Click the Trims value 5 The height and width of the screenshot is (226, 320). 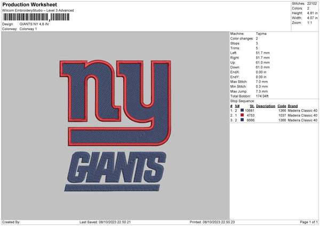(x=257, y=48)
